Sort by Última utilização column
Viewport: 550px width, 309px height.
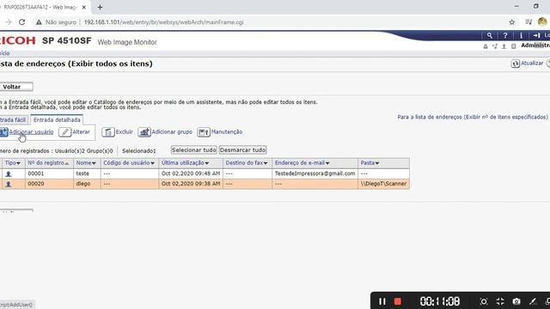coord(186,163)
